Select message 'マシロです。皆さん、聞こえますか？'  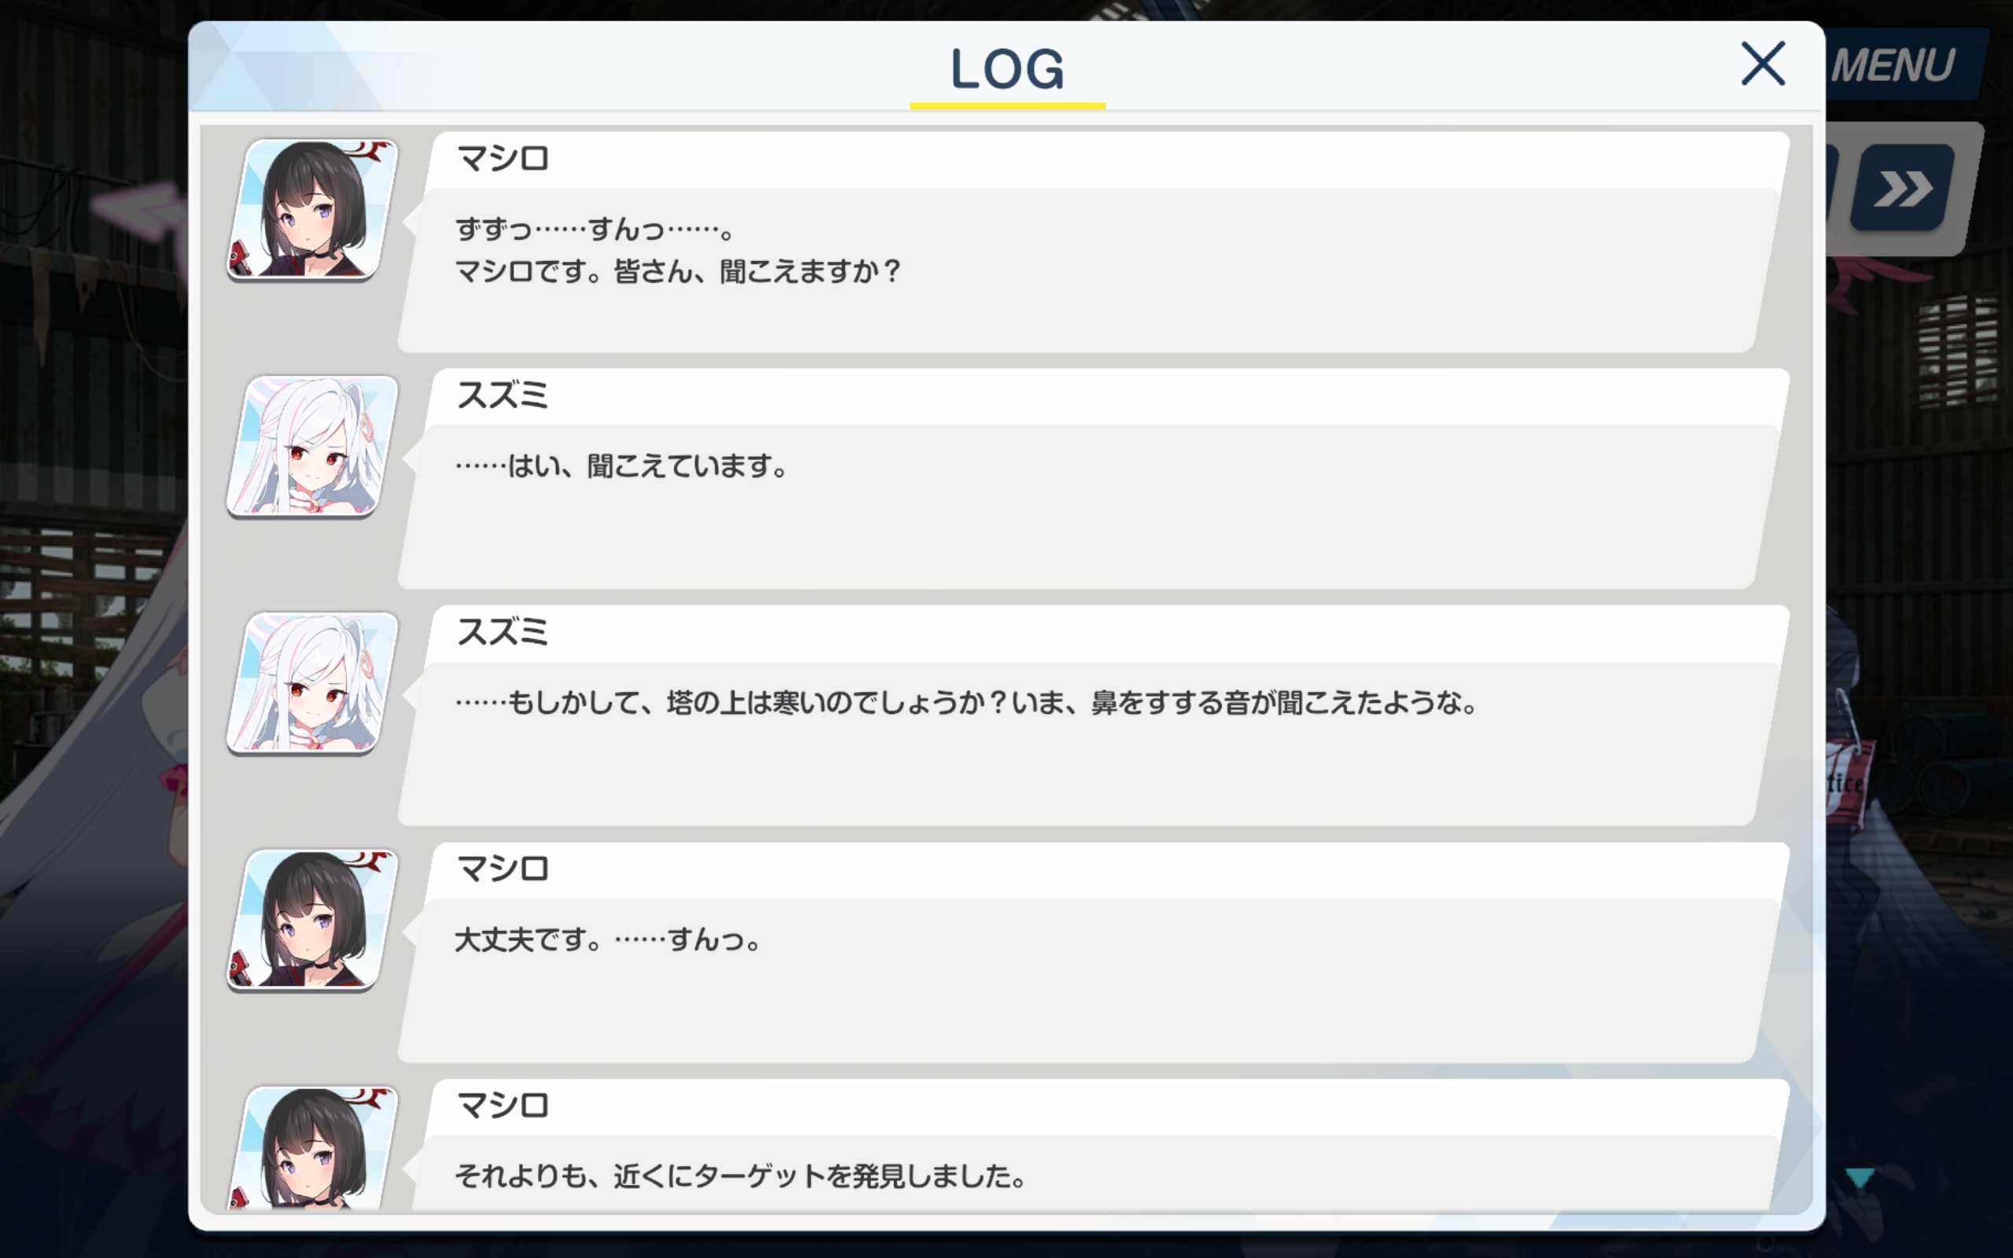tap(678, 271)
